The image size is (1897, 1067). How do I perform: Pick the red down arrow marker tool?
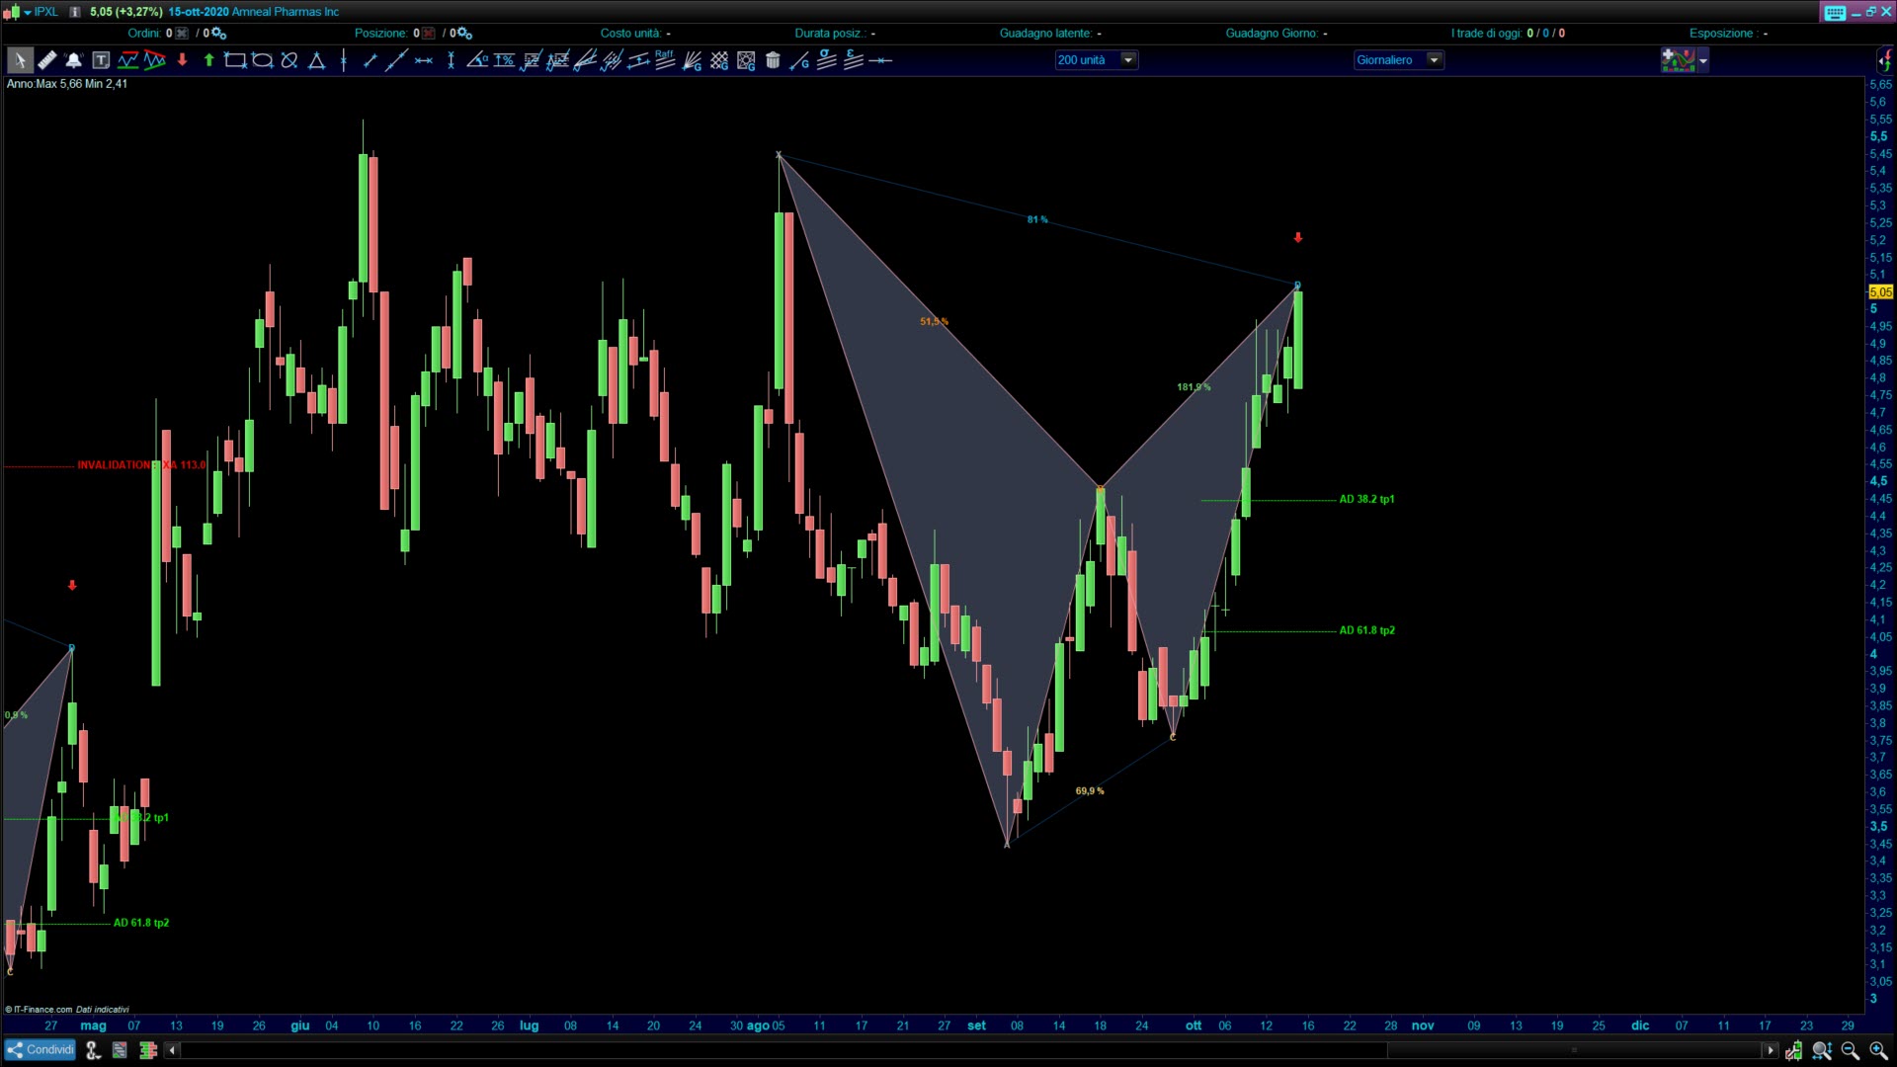click(182, 60)
